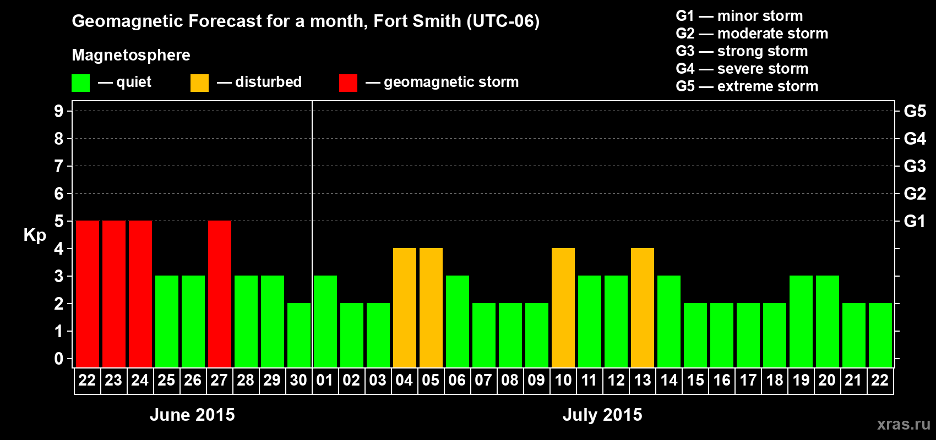Select the orange bar for July 10
The height and width of the screenshot is (440, 936).
coord(563,307)
